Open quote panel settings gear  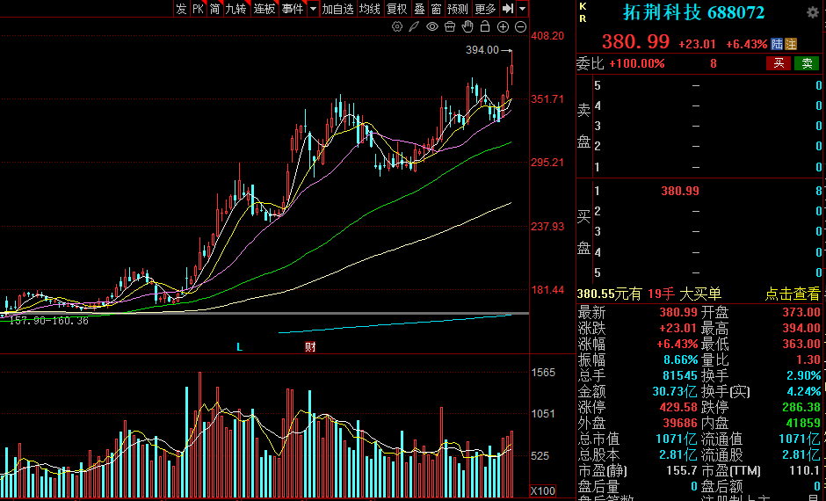[813, 13]
